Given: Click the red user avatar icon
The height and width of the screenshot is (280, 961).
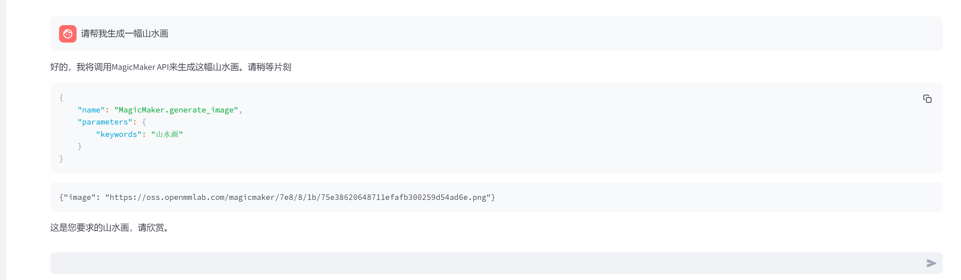Looking at the screenshot, I should 67,34.
